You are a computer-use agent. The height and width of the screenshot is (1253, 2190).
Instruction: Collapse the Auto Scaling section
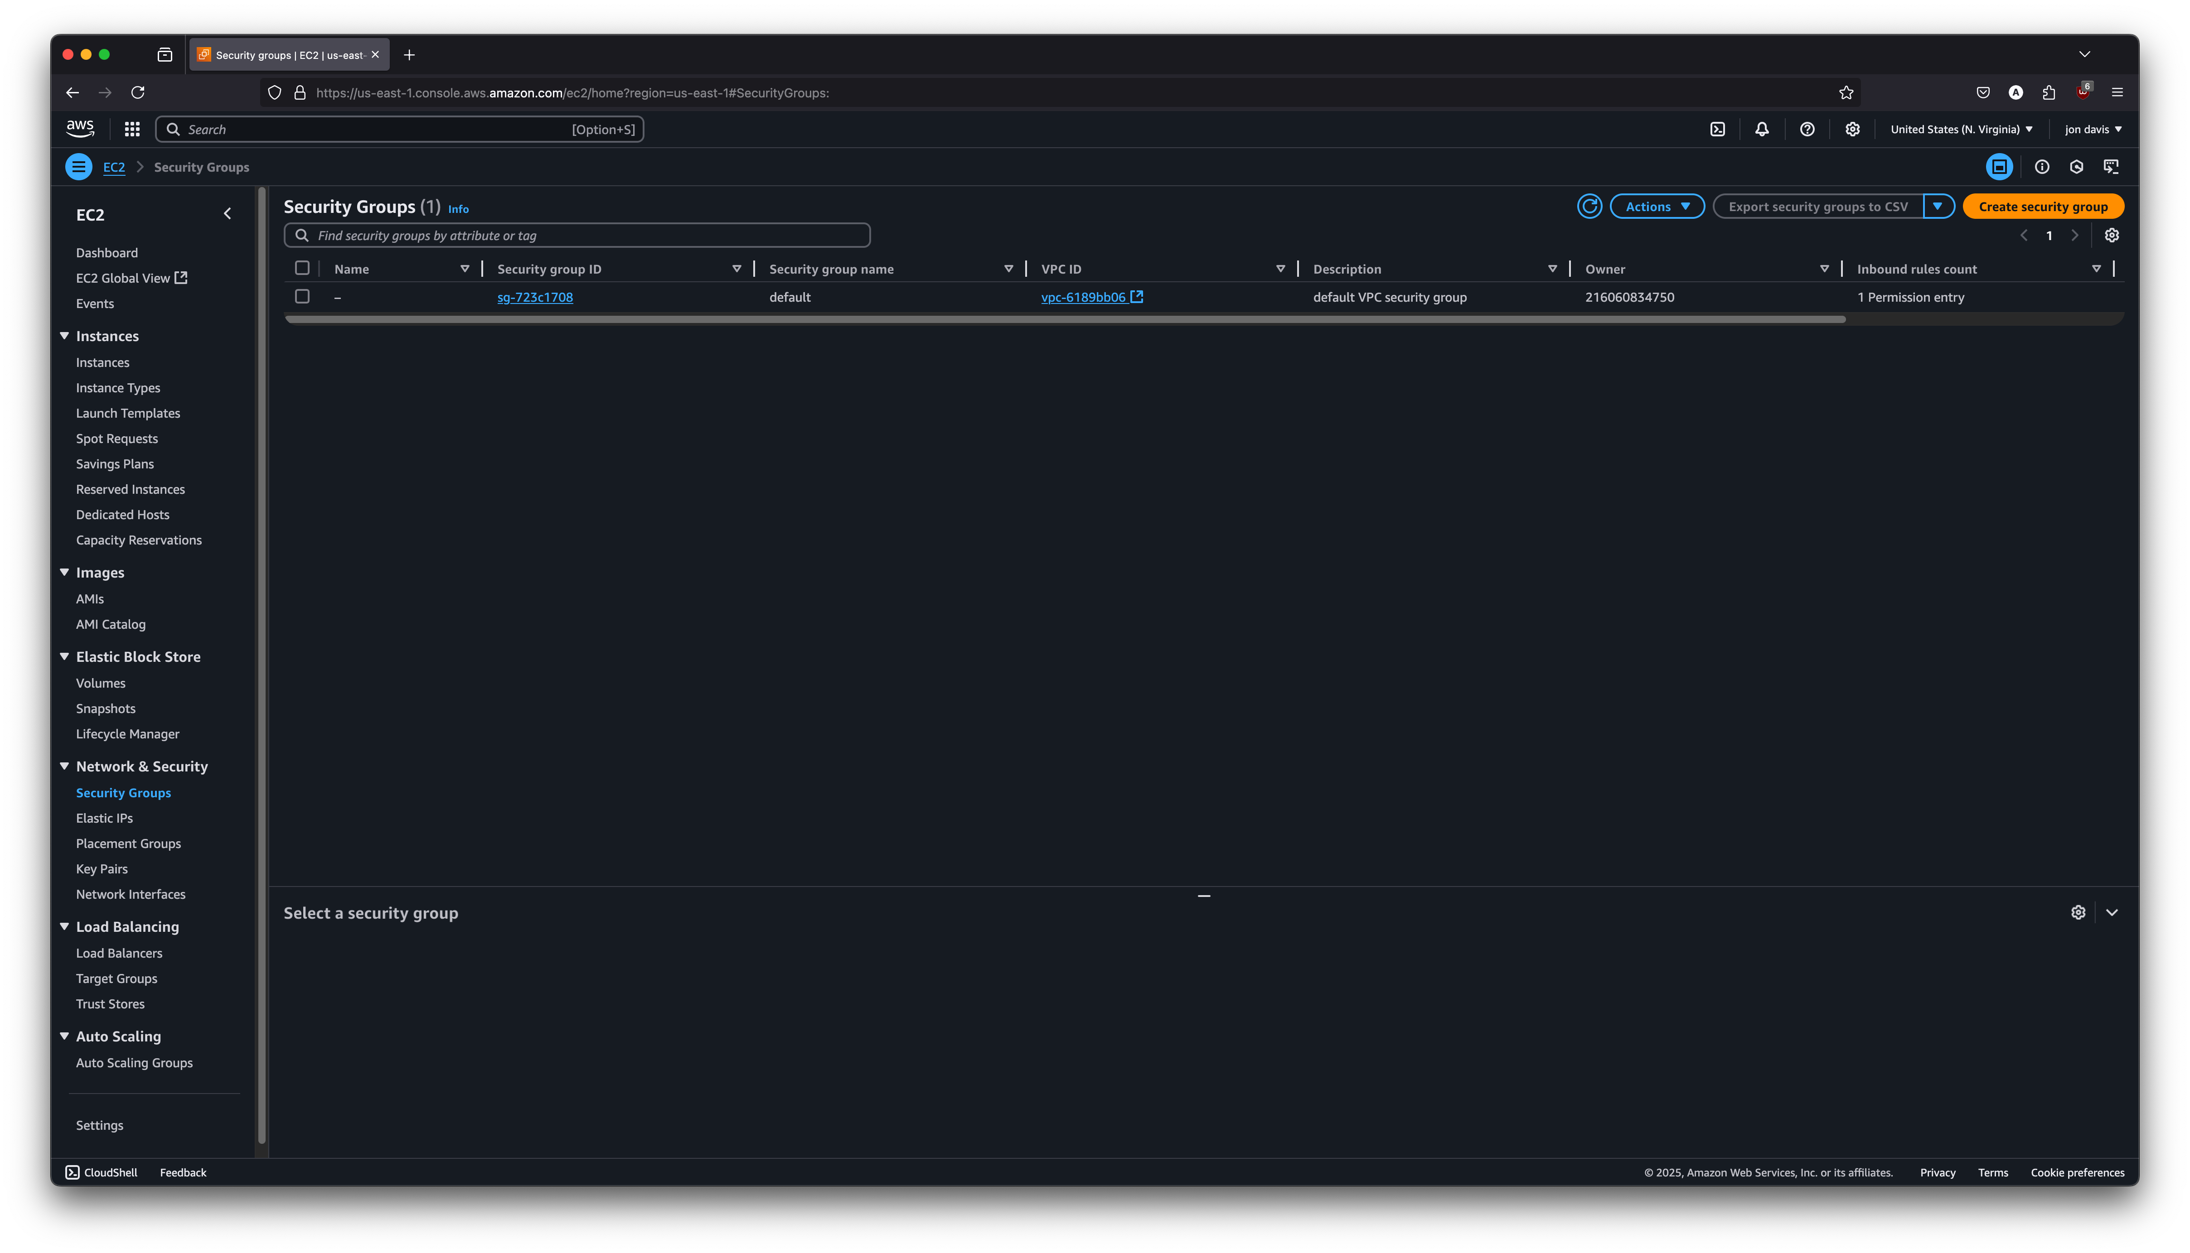coord(64,1036)
